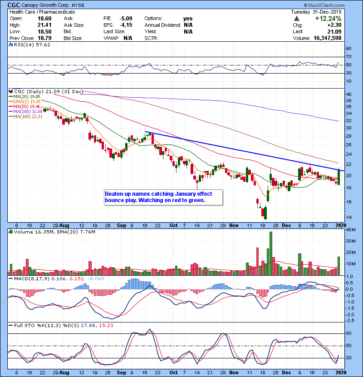Click the EPS value -4.15
Image resolution: width=363 pixels, height=377 pixels.
[x=126, y=25]
